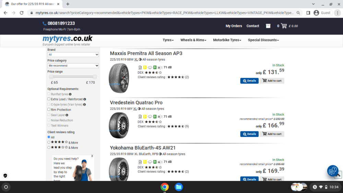Open Chrome three-dot menu
This screenshot has height=193, width=343.
pyautogui.click(x=338, y=13)
